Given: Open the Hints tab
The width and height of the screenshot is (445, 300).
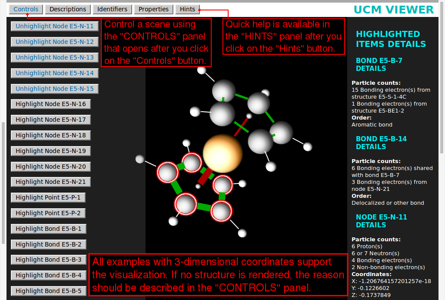Looking at the screenshot, I should pos(187,10).
